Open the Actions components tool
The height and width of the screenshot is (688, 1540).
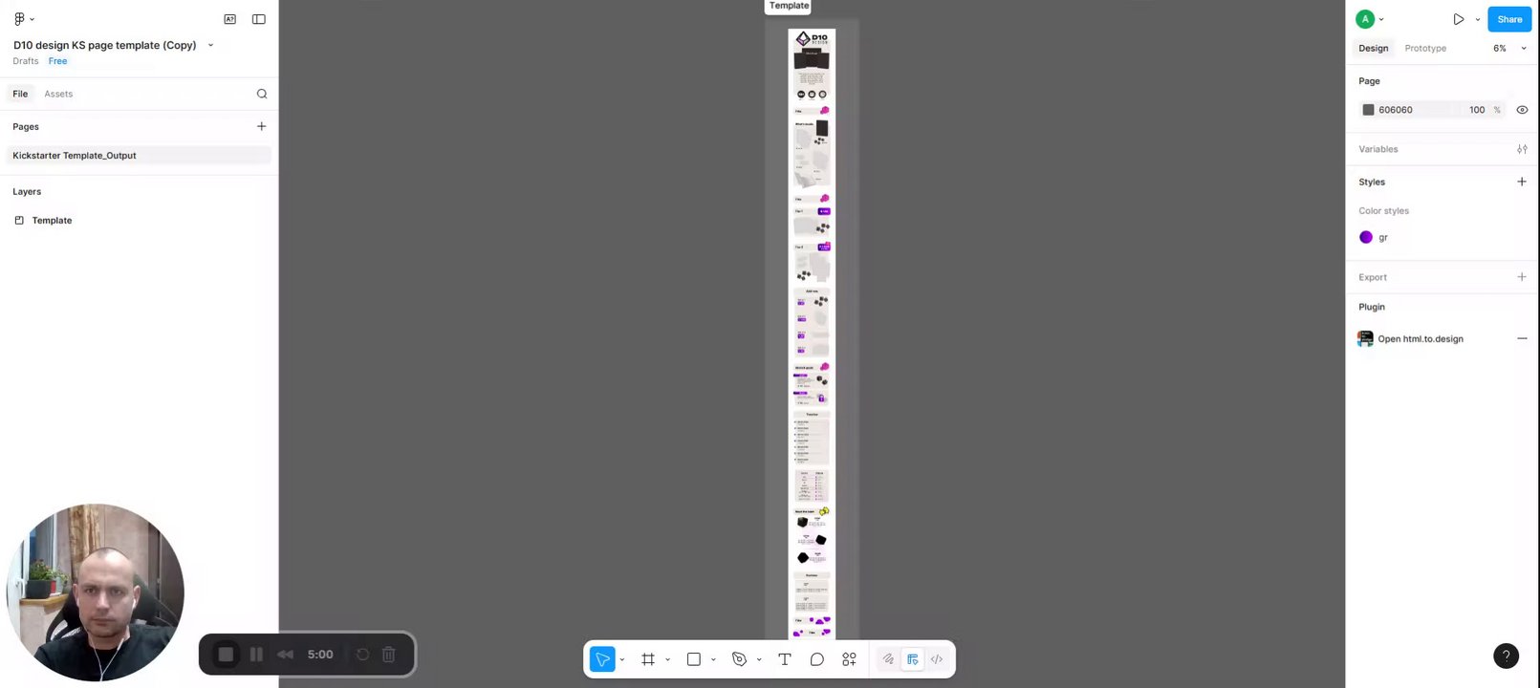click(849, 659)
